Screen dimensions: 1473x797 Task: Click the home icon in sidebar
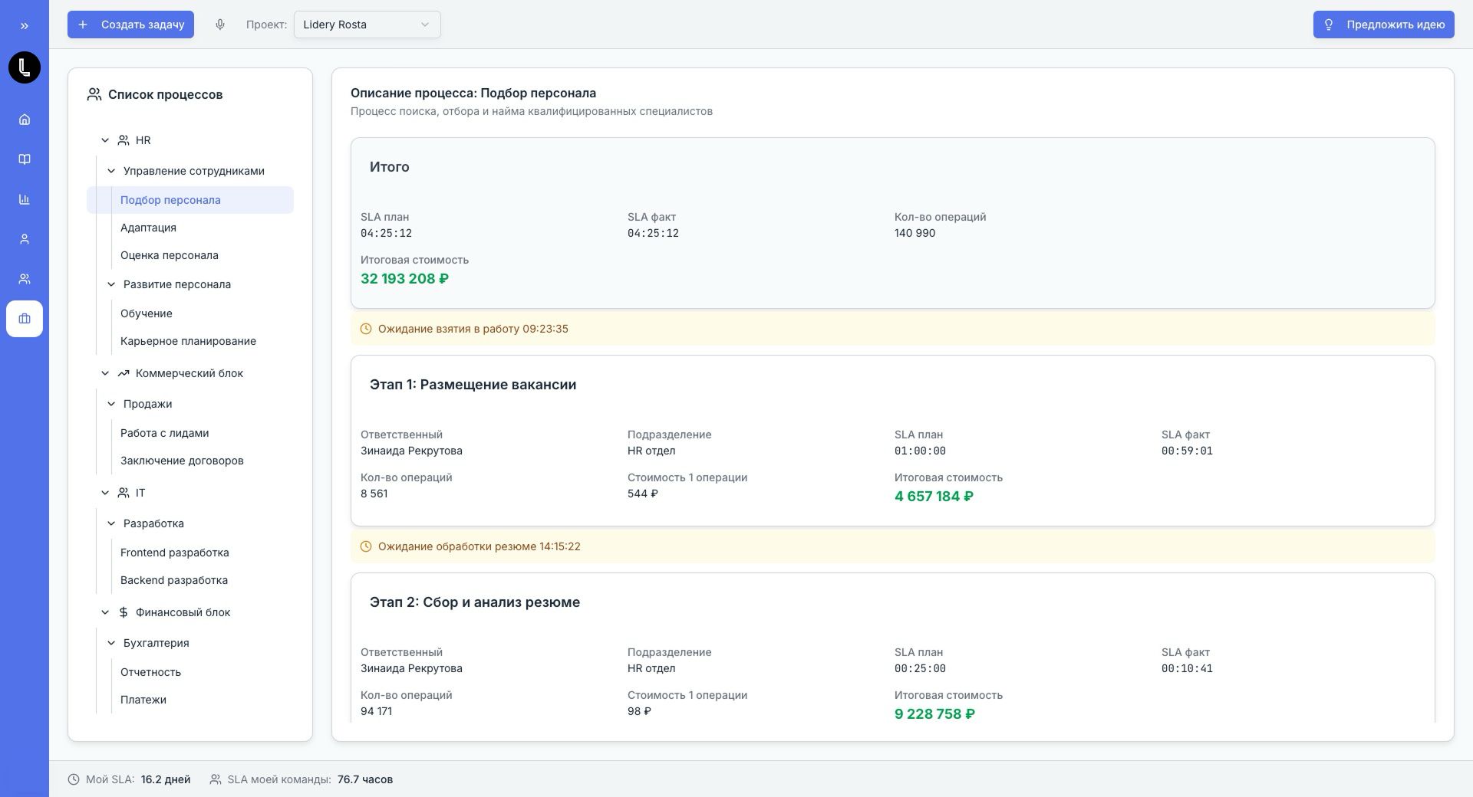[25, 120]
